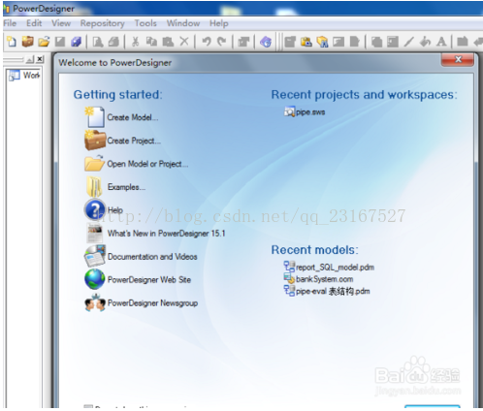Click the Create Project briefcase icon

(95, 141)
